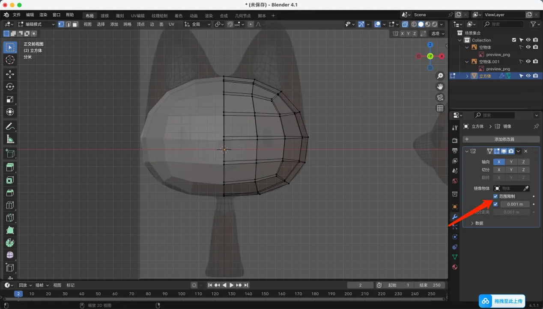
Task: Open the modifiers wrench properties tab
Action: click(455, 217)
